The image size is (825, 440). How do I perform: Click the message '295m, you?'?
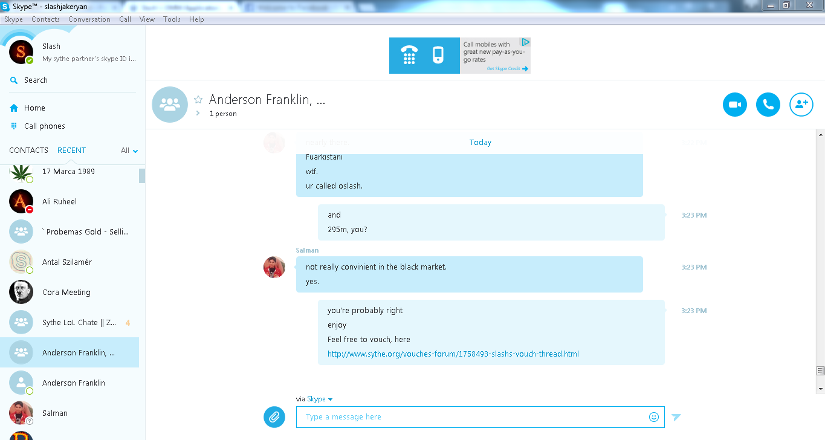click(348, 230)
